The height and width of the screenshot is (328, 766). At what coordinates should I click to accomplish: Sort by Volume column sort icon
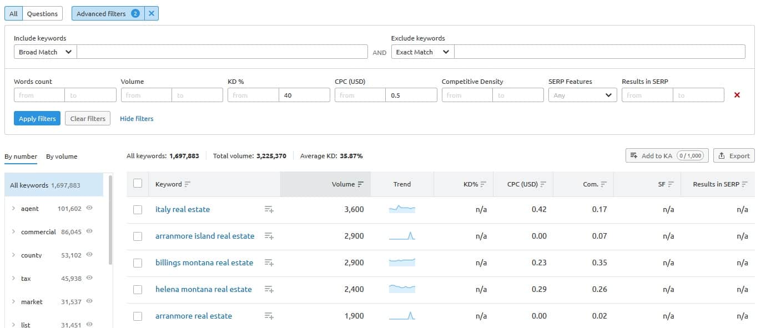coord(361,184)
